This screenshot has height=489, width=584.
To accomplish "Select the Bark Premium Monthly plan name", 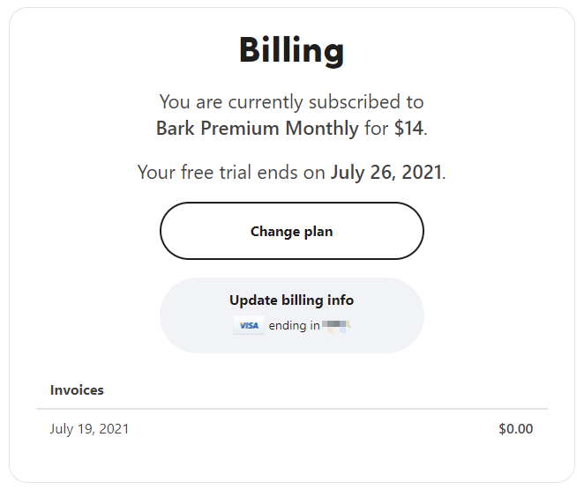I will (257, 129).
